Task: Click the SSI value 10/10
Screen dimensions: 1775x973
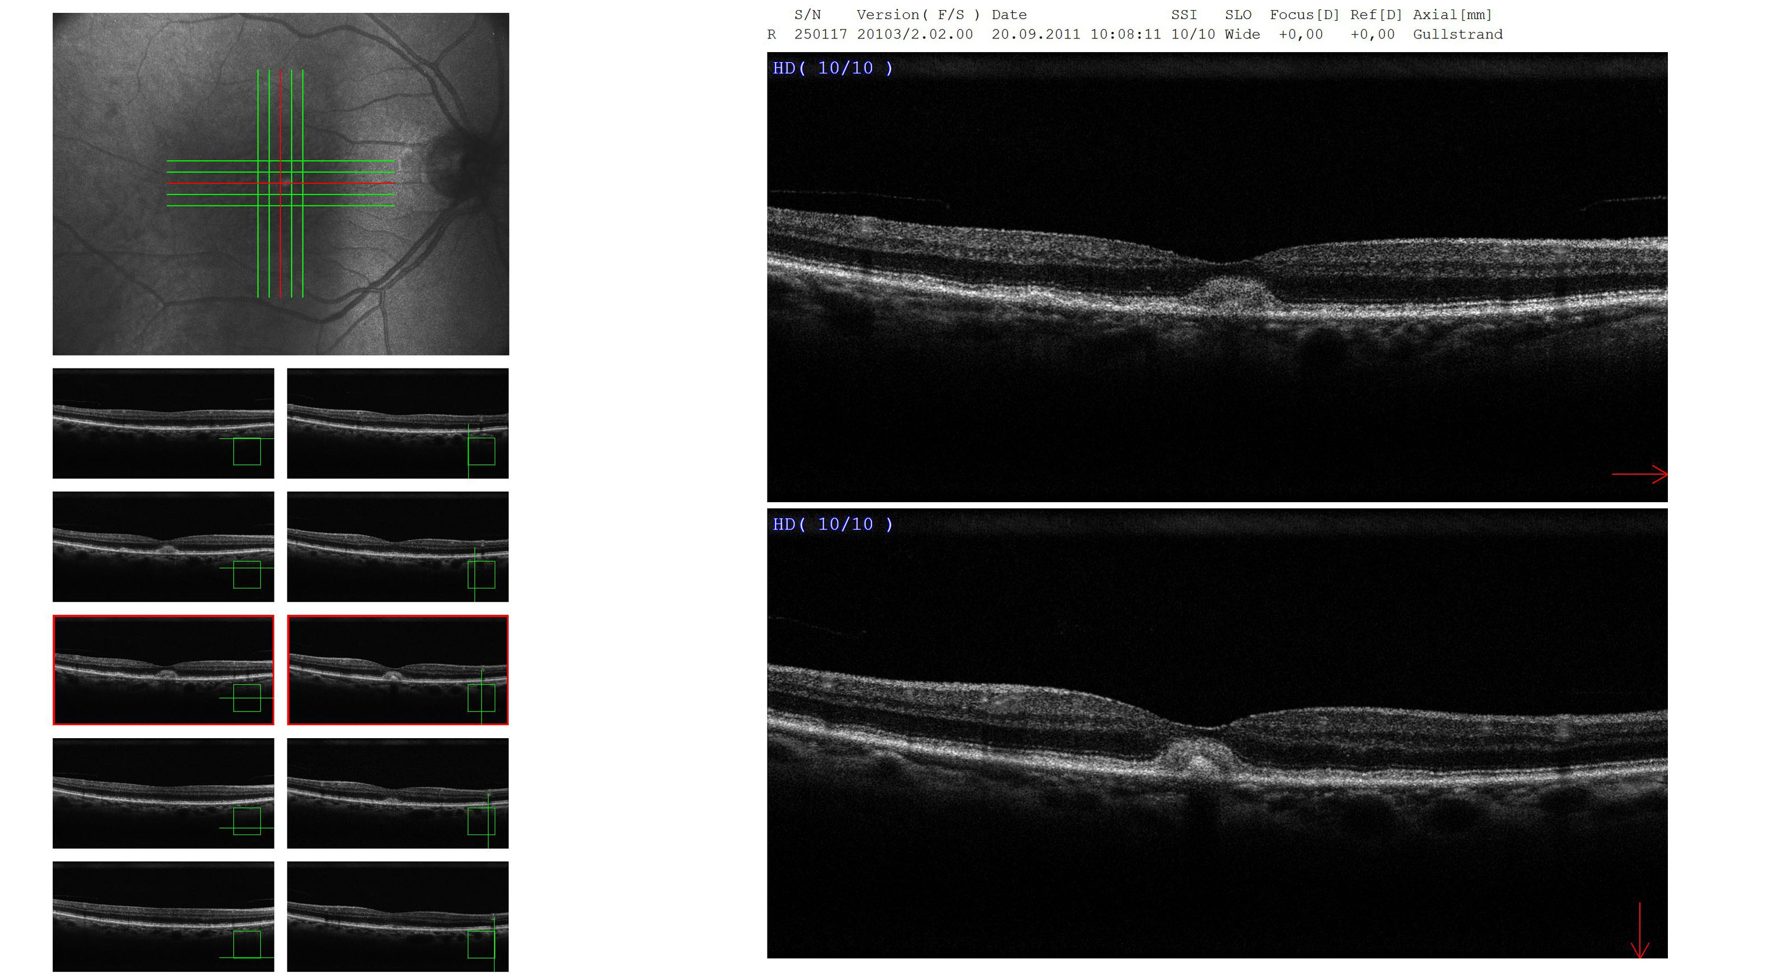Action: pos(1193,34)
